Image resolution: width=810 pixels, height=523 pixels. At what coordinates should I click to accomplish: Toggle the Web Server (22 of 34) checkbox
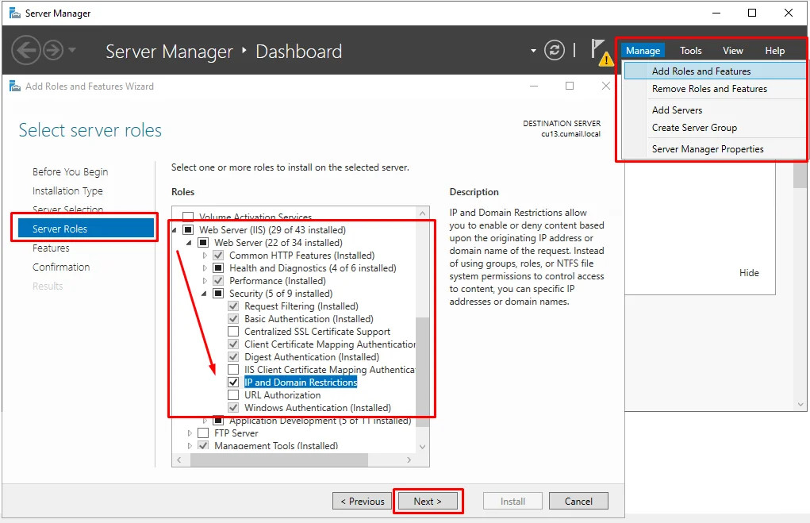click(204, 242)
